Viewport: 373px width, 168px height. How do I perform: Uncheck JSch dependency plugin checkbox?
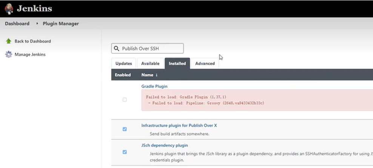tap(125, 152)
